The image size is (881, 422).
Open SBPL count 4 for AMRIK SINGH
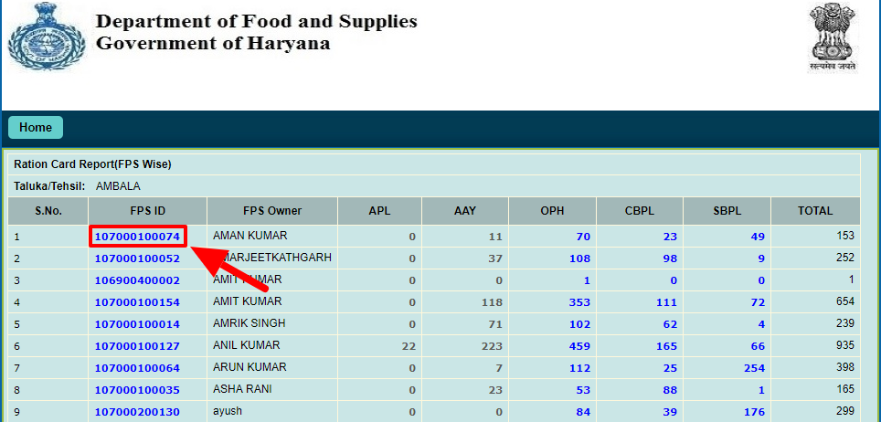(x=761, y=325)
